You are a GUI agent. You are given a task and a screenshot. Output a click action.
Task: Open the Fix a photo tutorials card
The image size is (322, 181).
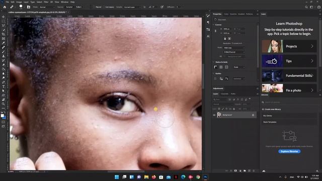289,88
